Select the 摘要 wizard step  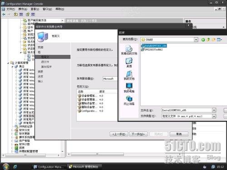[40, 72]
